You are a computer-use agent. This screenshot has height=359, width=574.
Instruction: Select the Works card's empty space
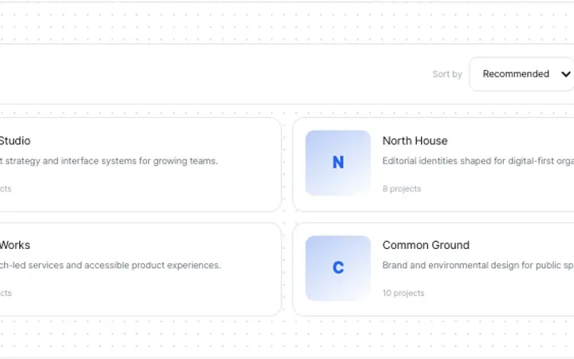pos(147,293)
